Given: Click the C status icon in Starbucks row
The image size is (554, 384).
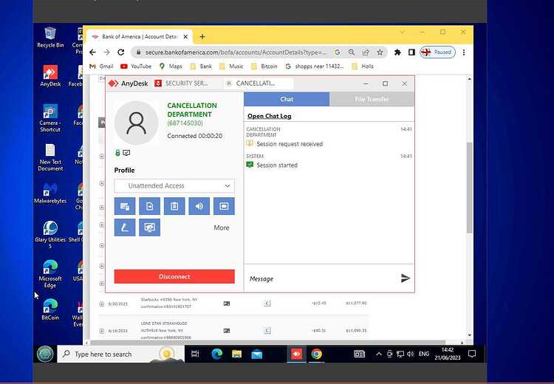Looking at the screenshot, I should pyautogui.click(x=267, y=304).
